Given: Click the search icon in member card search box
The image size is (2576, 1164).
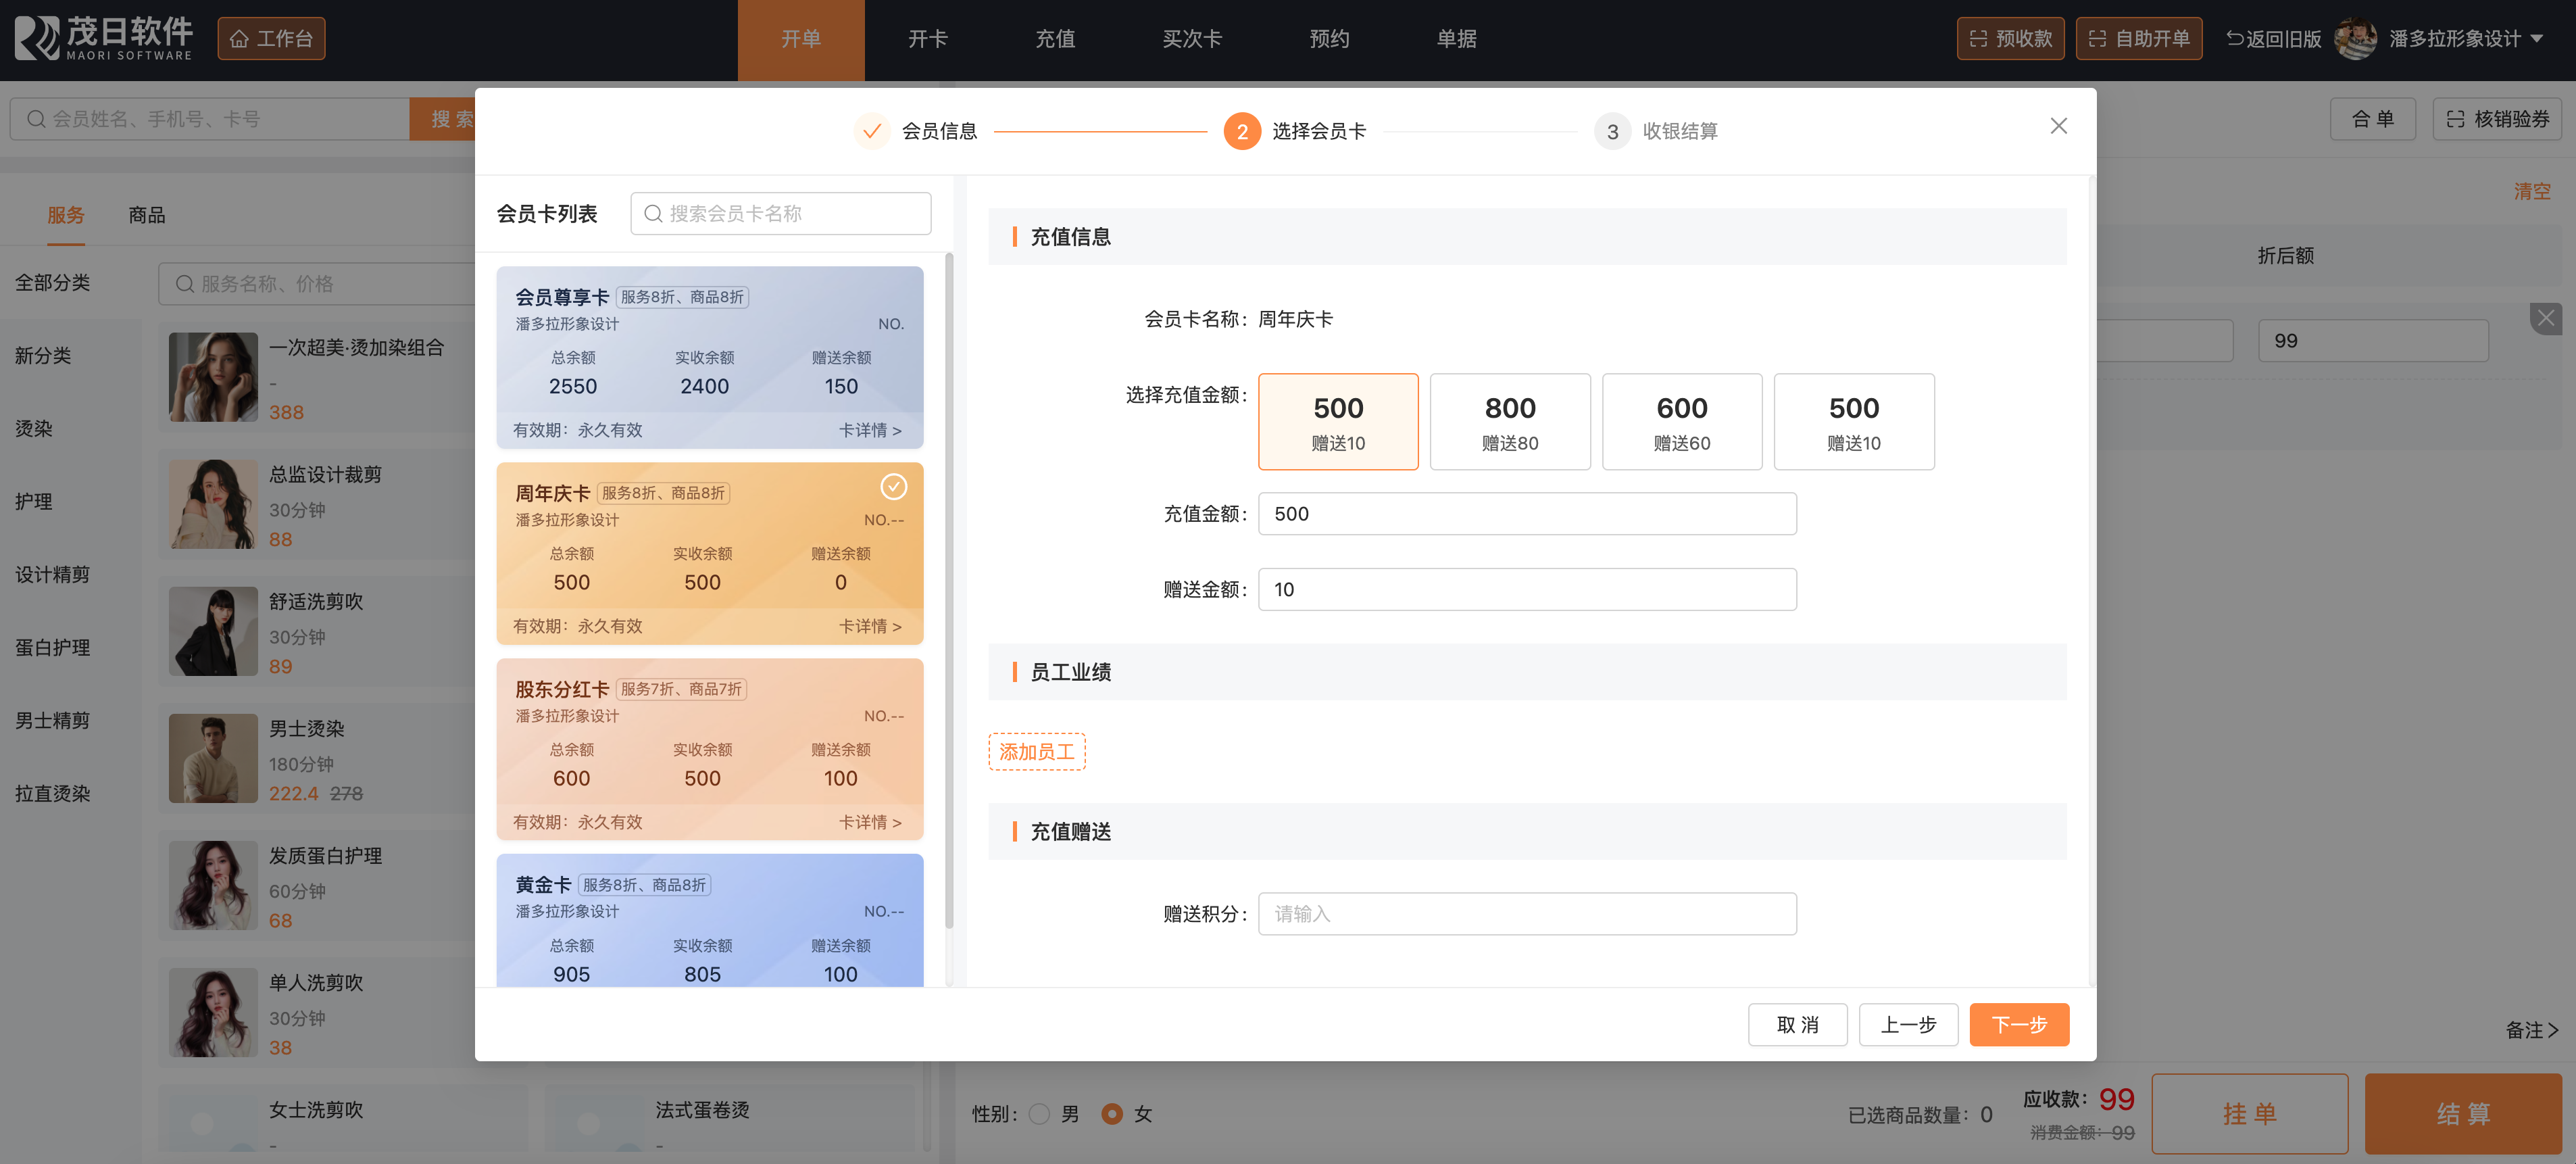Looking at the screenshot, I should click(x=653, y=214).
